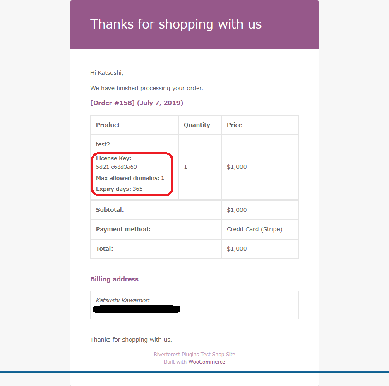Image resolution: width=389 pixels, height=386 pixels.
Task: Click the Payment method label
Action: point(123,229)
